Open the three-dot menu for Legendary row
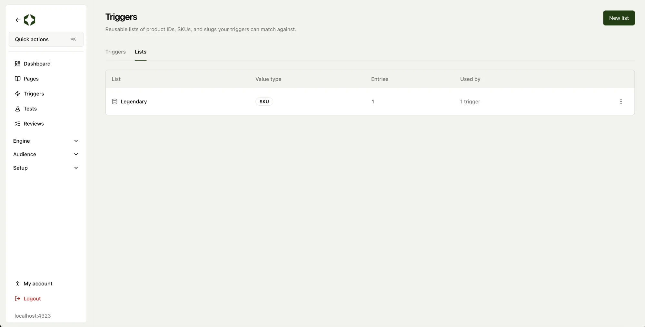 pyautogui.click(x=621, y=101)
